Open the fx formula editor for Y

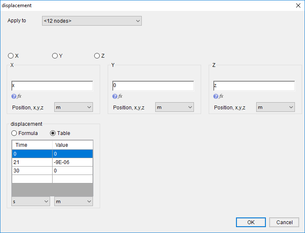[120, 96]
